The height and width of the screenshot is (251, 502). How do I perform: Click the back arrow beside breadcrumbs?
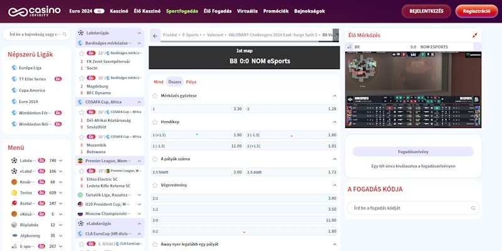click(155, 36)
